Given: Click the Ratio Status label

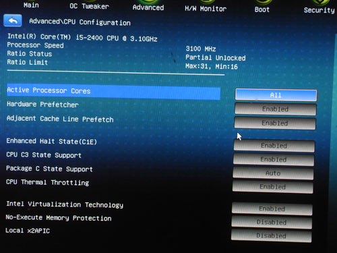Looking at the screenshot, I should 30,53.
